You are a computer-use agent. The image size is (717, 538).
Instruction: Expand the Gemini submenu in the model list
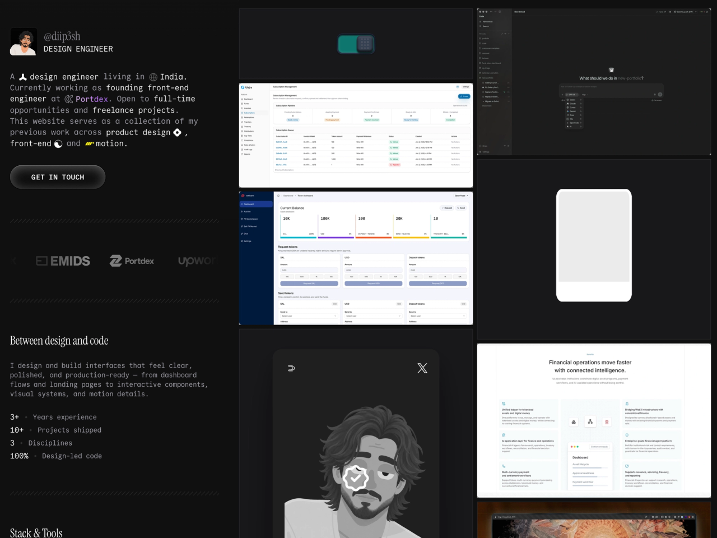[575, 111]
